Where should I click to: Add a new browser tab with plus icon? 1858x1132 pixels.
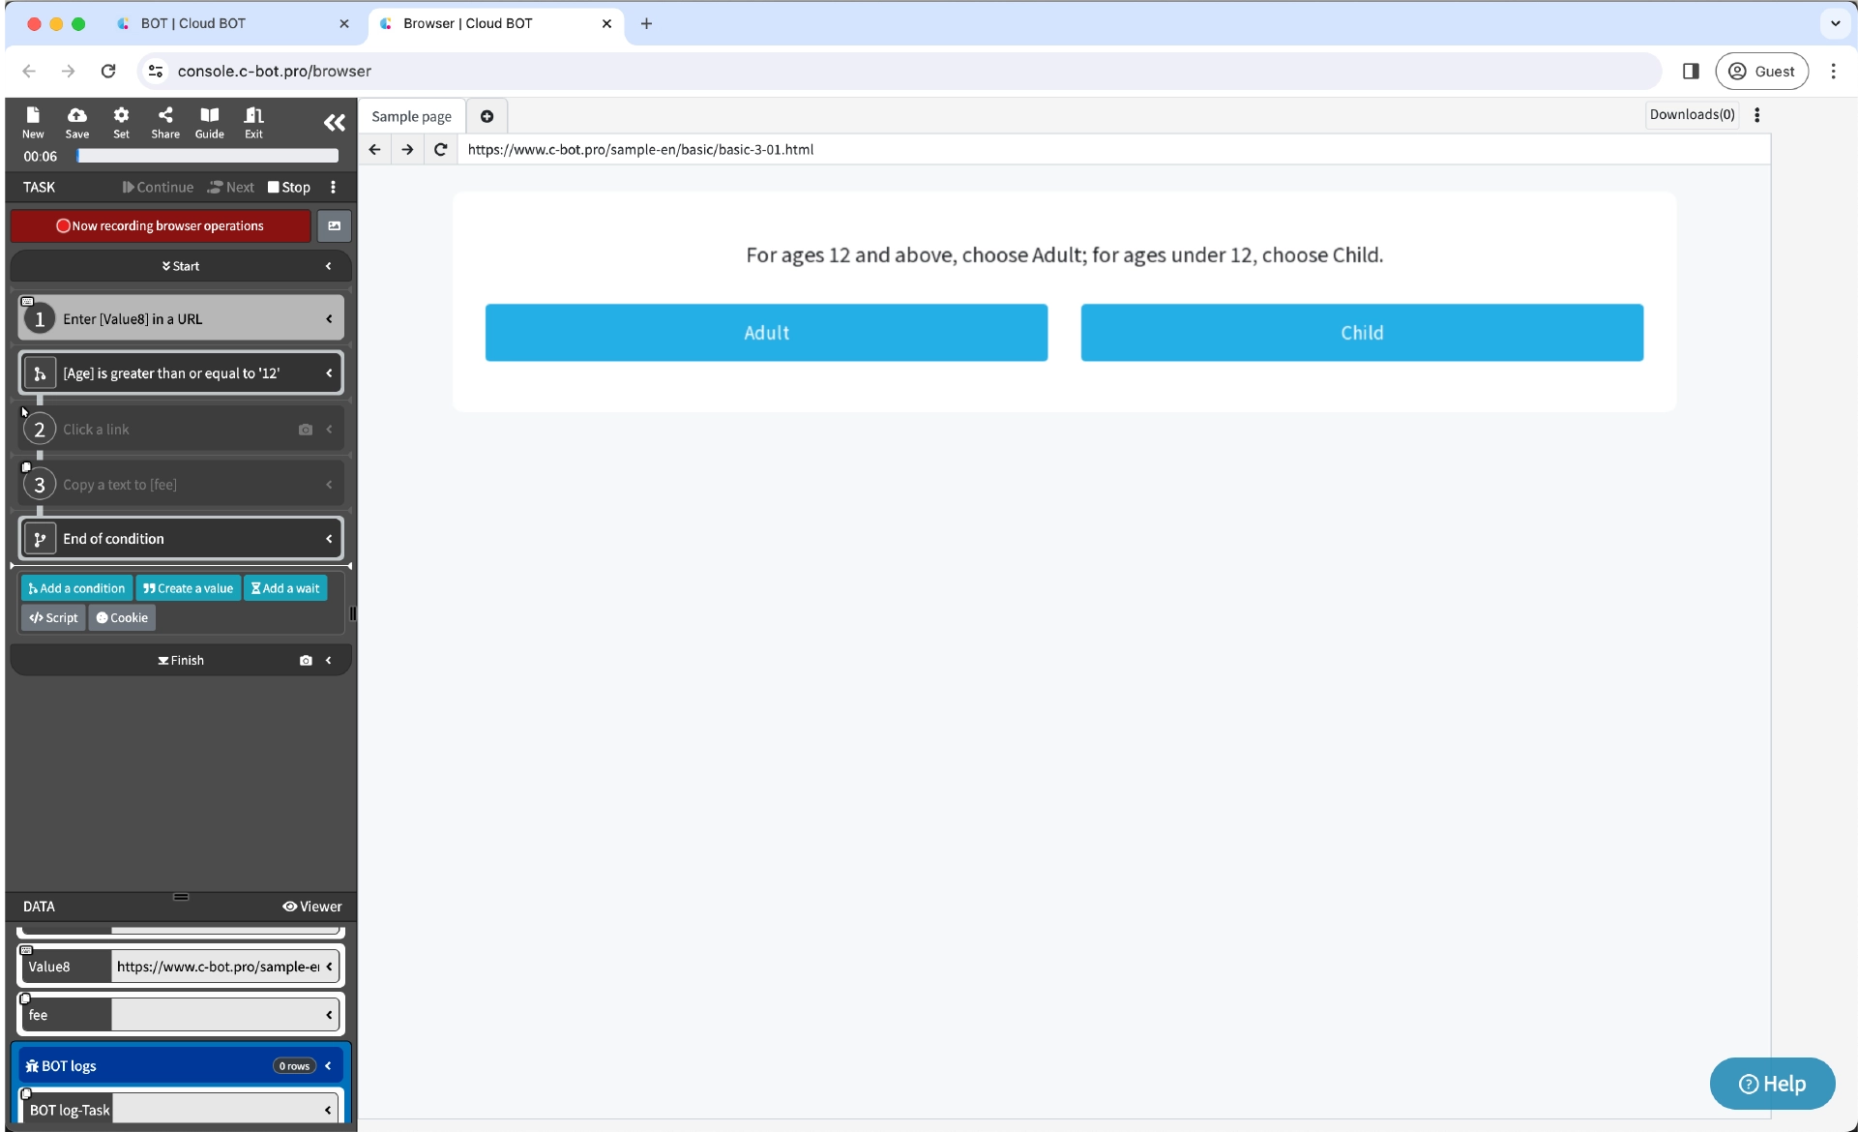pyautogui.click(x=487, y=116)
